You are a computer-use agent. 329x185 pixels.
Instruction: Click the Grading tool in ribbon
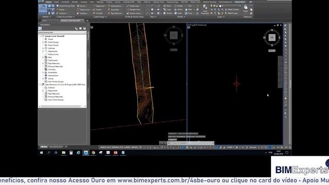point(82,13)
